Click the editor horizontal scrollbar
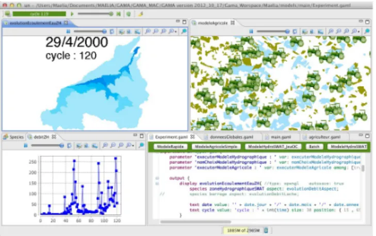The height and width of the screenshot is (236, 376). point(195,222)
